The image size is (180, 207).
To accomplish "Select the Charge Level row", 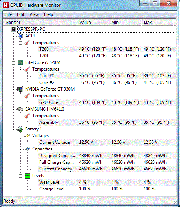I will (108, 189).
